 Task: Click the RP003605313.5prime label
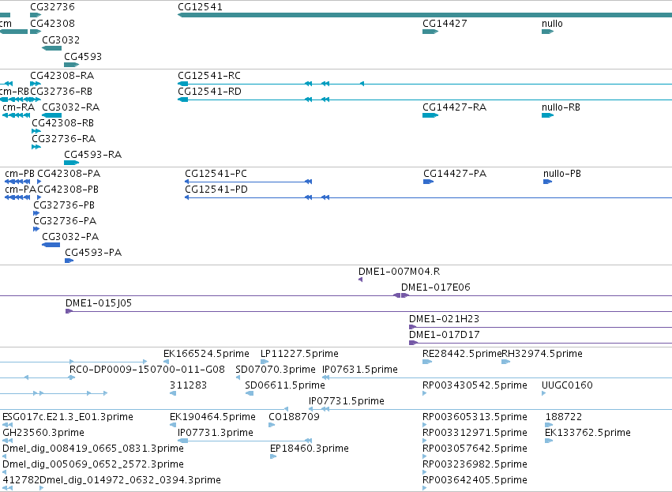[x=475, y=417]
